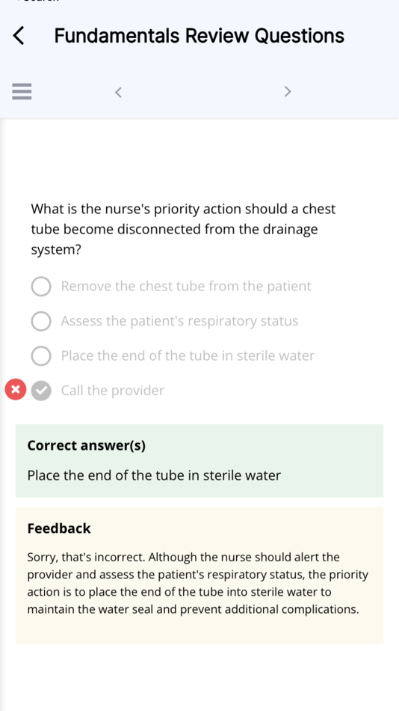
Task: Click the 'Call the provider' answer text
Action: point(112,391)
